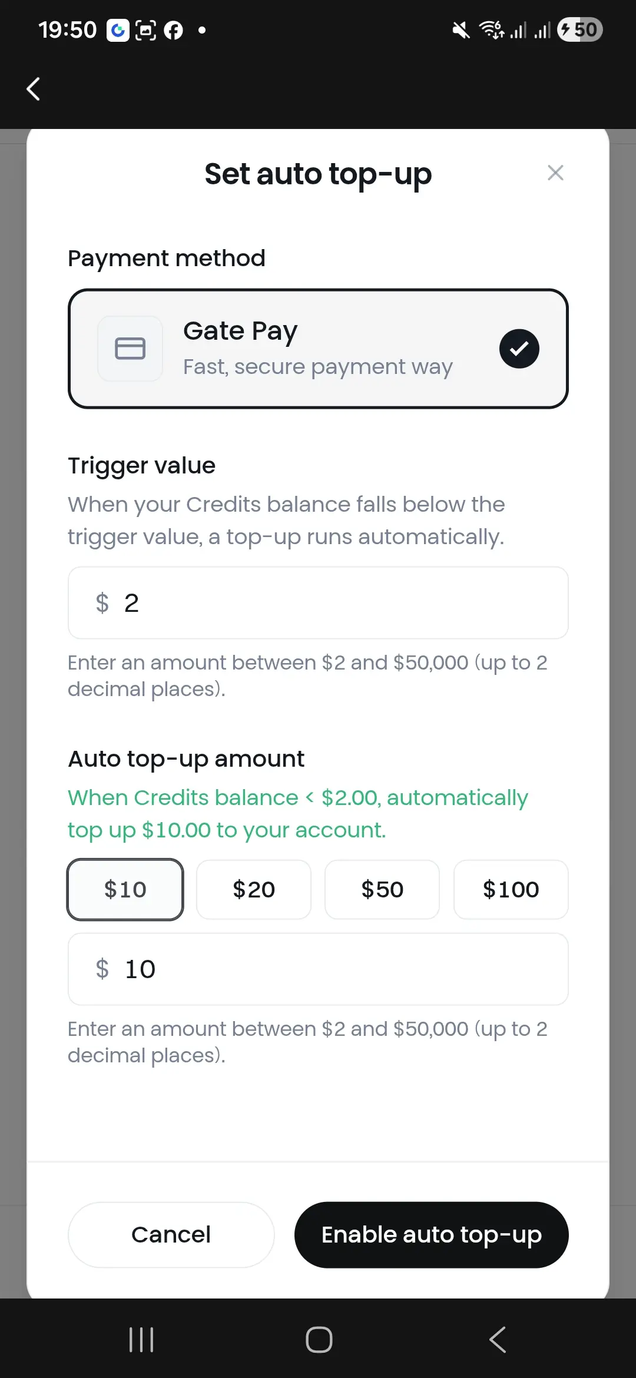
Task: Tap the Android home navigation button
Action: (x=319, y=1340)
